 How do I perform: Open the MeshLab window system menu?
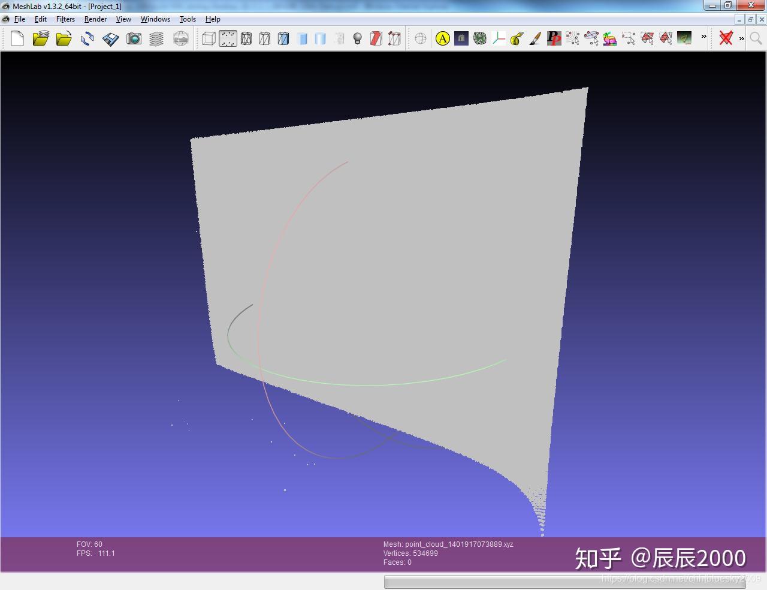5,6
